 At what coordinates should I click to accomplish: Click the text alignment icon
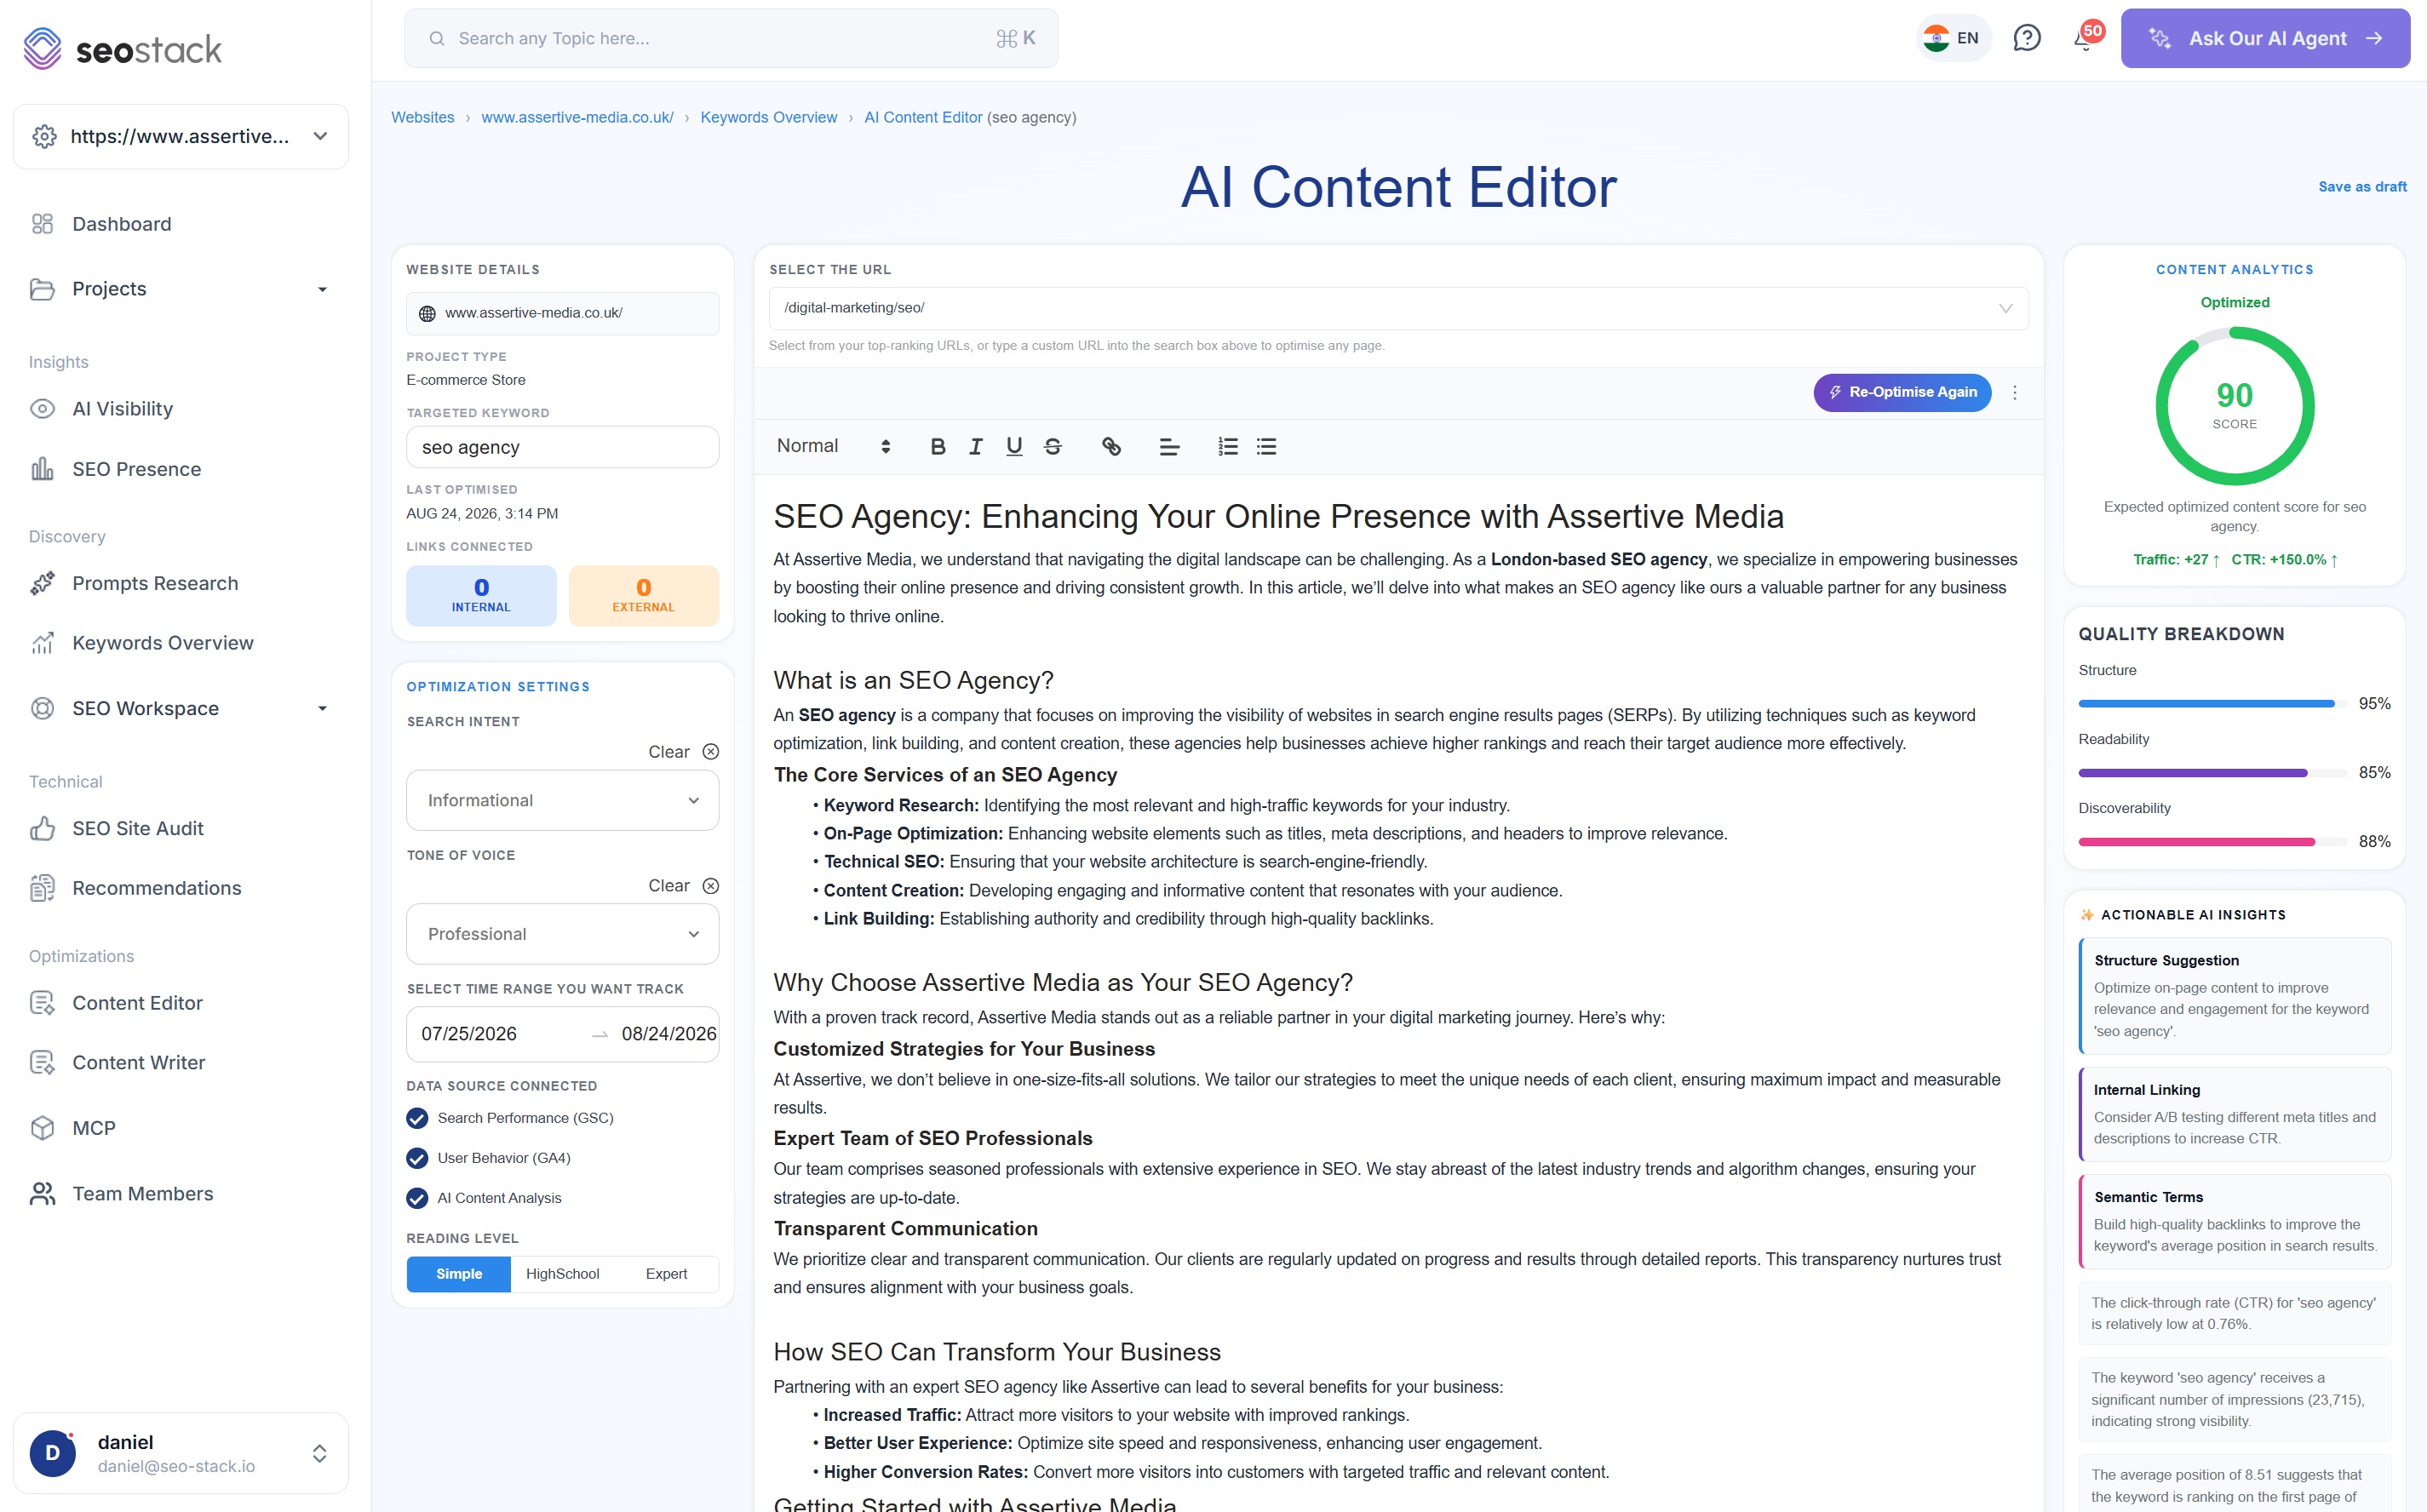1169,446
